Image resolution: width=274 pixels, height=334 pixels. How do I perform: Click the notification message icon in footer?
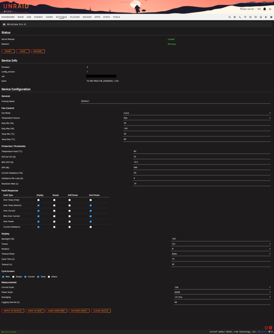pyautogui.click(x=269, y=332)
